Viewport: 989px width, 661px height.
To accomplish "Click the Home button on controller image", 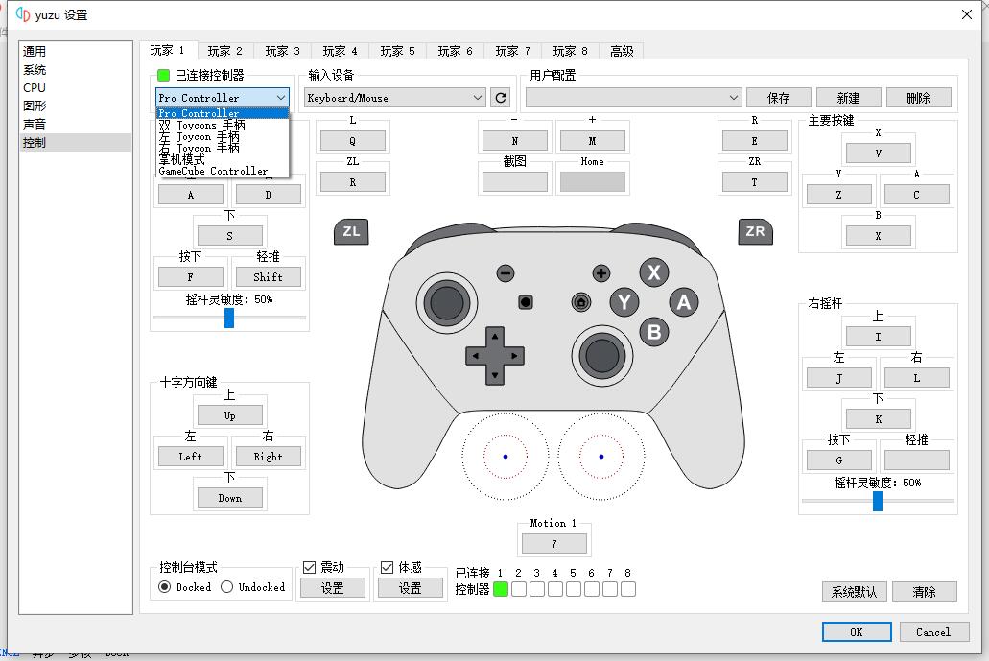I will tap(580, 302).
